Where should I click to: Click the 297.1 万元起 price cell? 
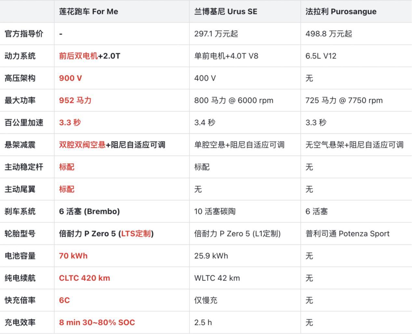pyautogui.click(x=216, y=34)
